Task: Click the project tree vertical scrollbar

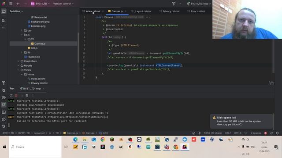Action: click(x=78, y=47)
